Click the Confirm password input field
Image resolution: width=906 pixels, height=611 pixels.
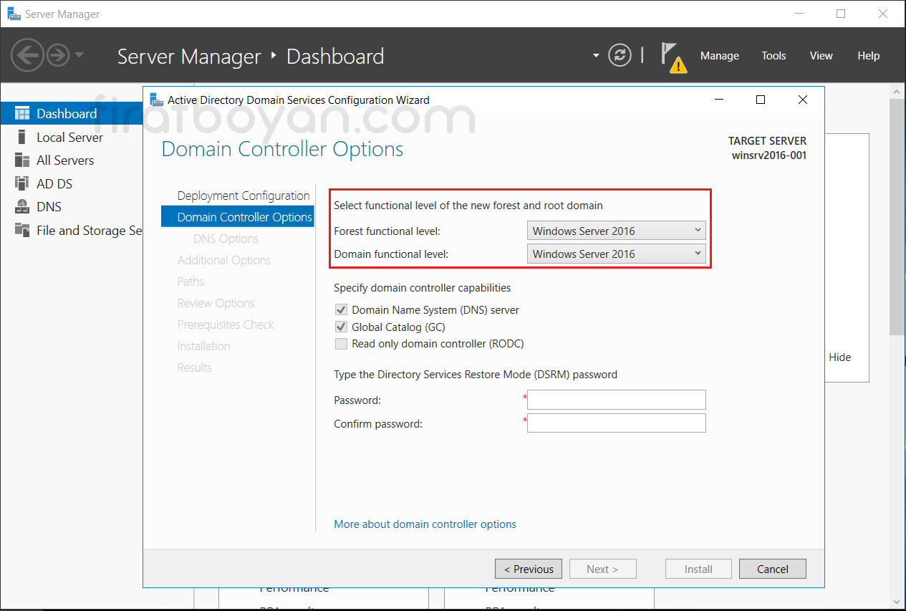pos(617,423)
